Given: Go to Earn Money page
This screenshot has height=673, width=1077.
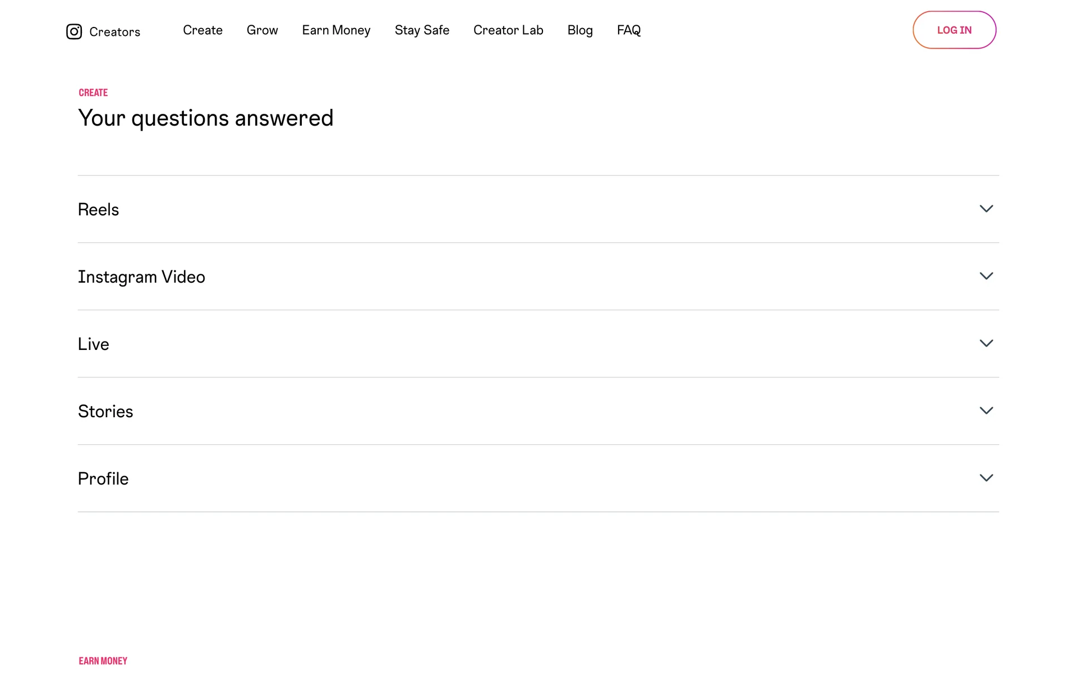Looking at the screenshot, I should pos(336,30).
